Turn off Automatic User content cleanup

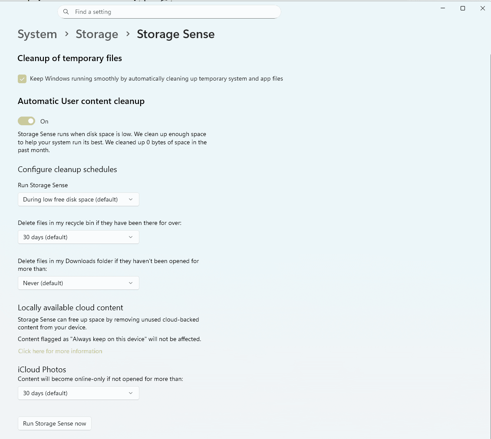[26, 121]
